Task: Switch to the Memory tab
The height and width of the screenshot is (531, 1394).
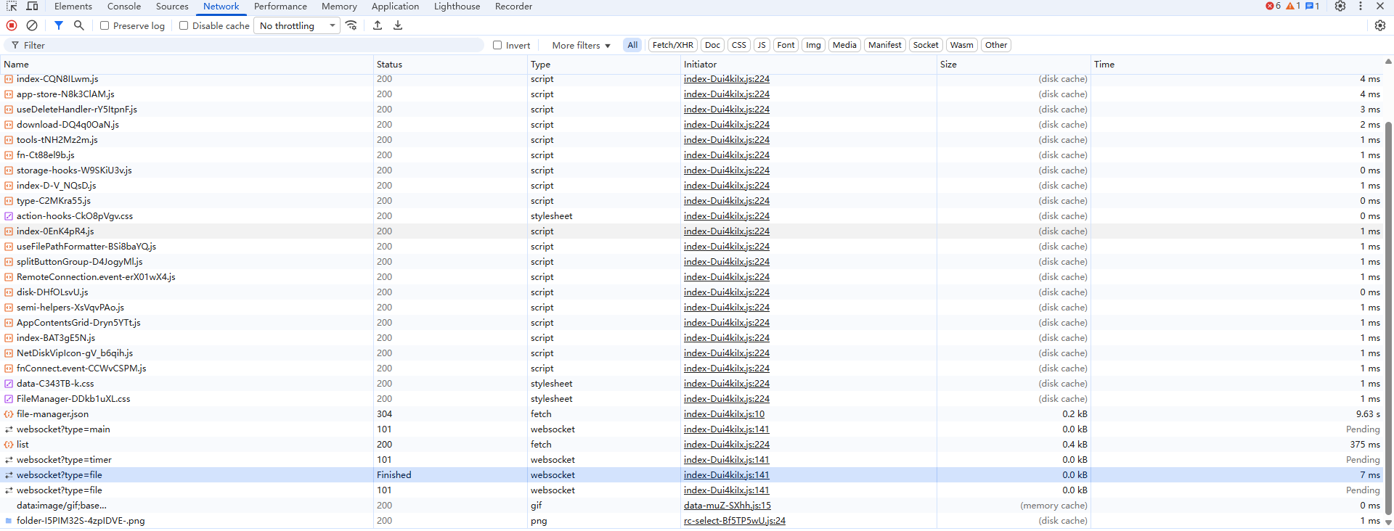Action: pyautogui.click(x=339, y=7)
